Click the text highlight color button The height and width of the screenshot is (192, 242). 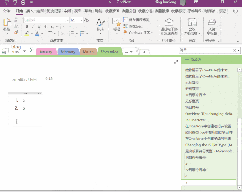pyautogui.click(x=27, y=33)
